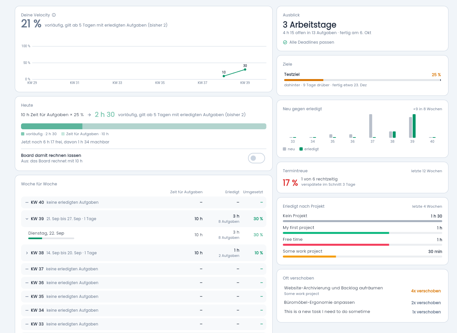Click the "KW 40" week label

37,202
